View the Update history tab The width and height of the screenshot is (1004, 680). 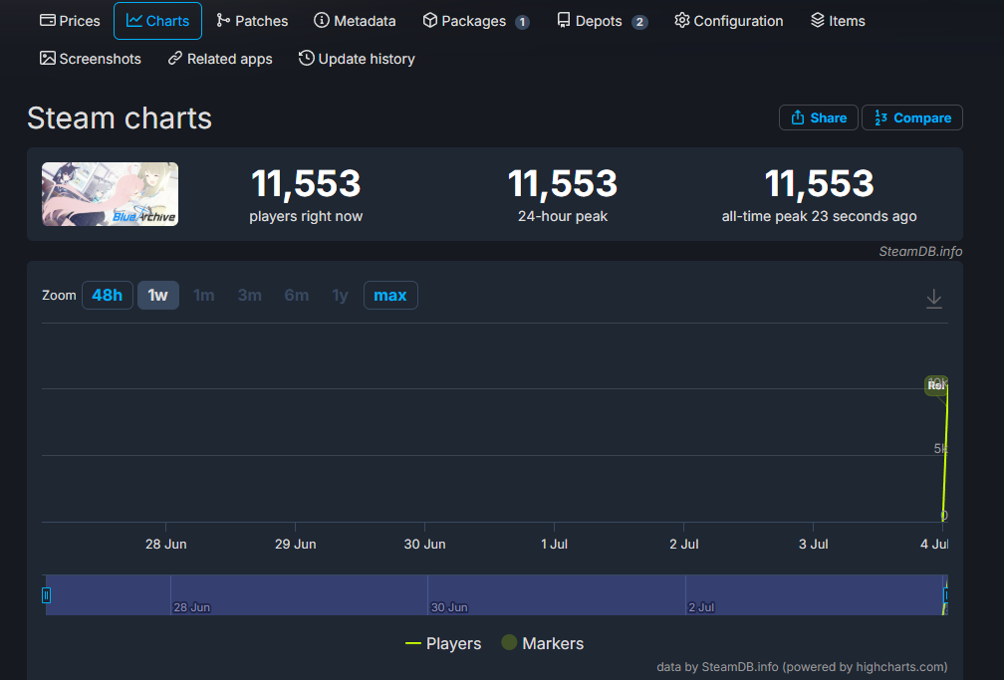(357, 59)
